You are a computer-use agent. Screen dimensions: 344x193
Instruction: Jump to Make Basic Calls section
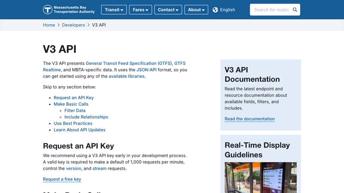tap(71, 104)
